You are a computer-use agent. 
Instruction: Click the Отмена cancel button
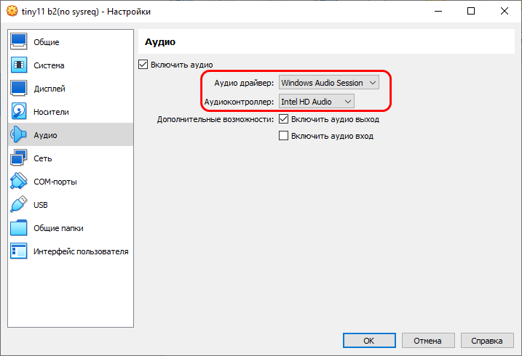427,340
